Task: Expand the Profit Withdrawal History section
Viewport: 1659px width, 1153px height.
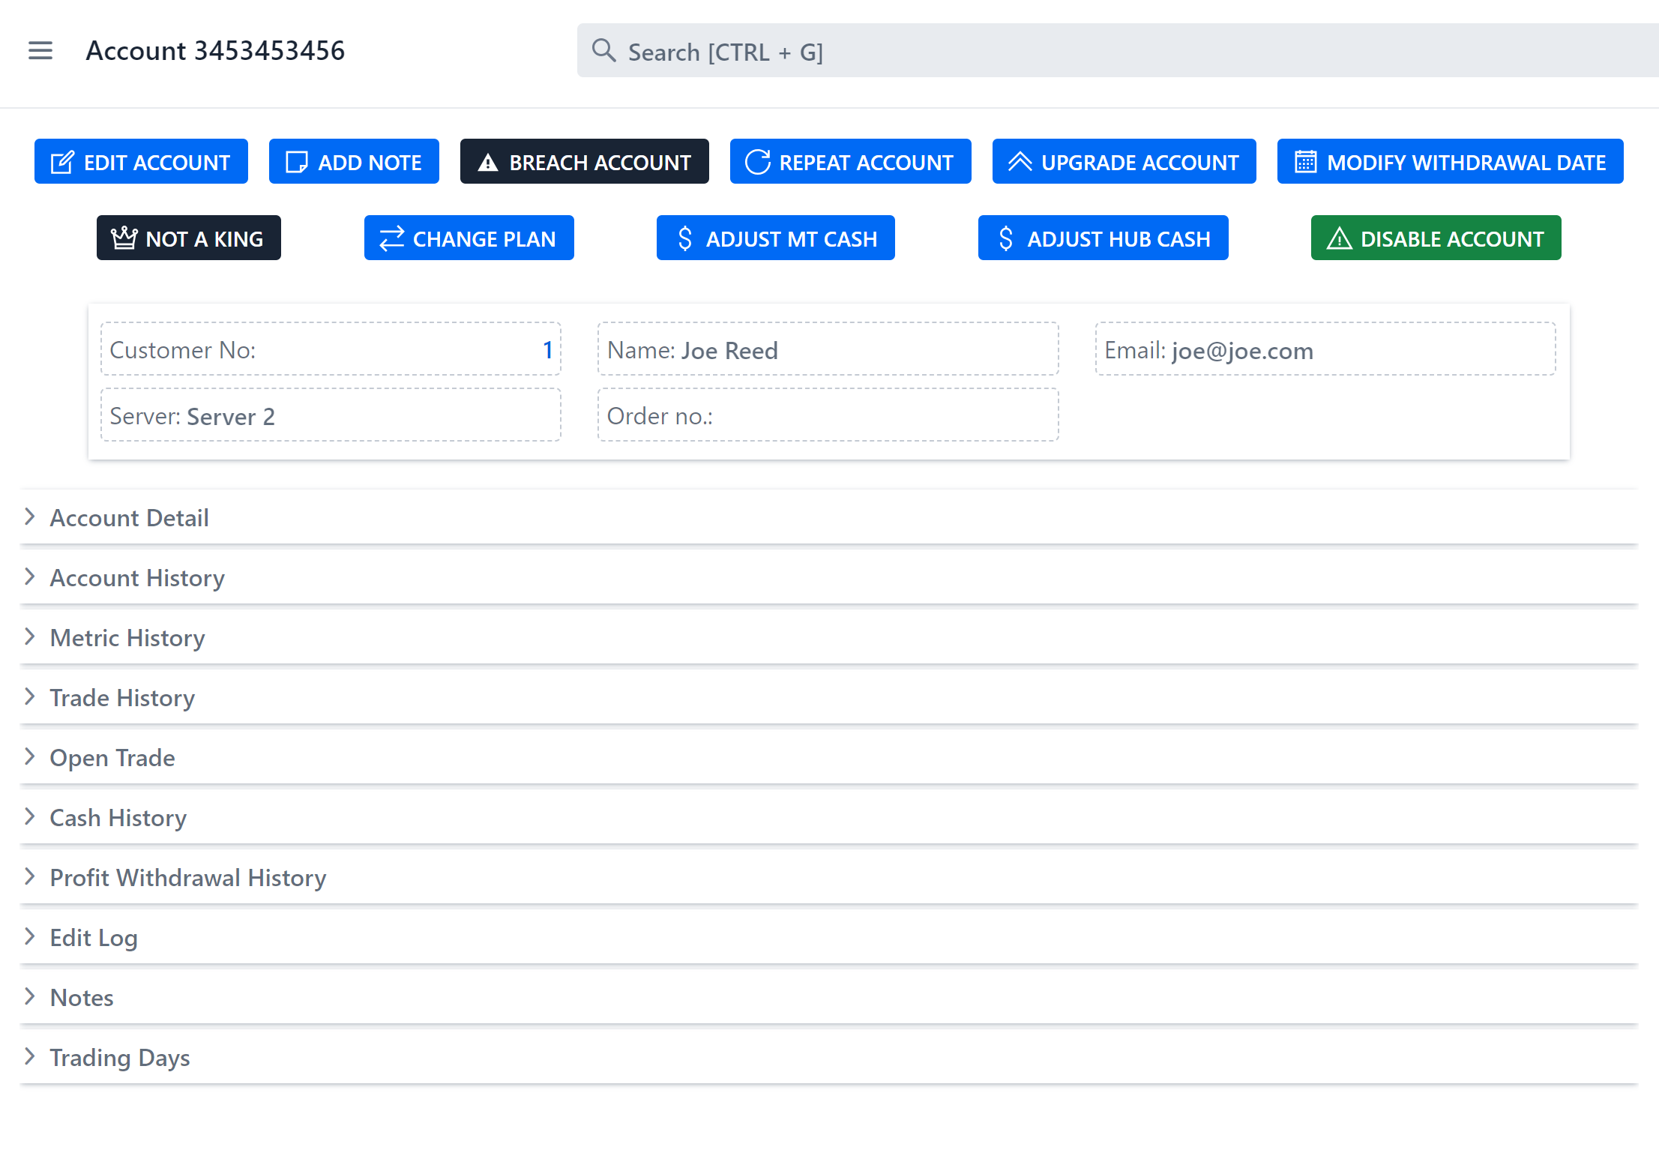Action: [x=187, y=877]
